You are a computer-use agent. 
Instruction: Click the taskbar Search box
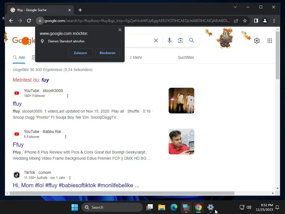click(112, 207)
